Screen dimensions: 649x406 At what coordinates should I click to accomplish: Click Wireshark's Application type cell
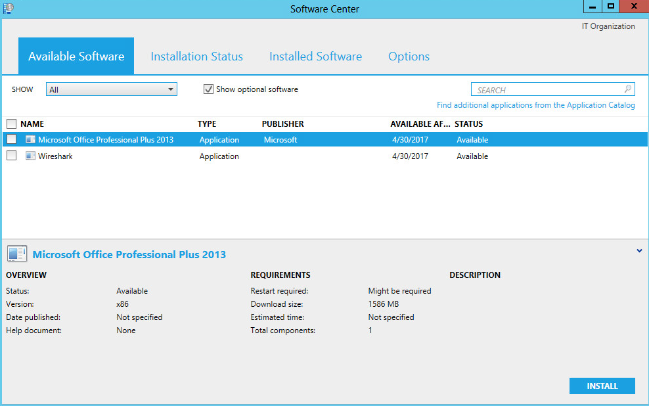point(219,156)
